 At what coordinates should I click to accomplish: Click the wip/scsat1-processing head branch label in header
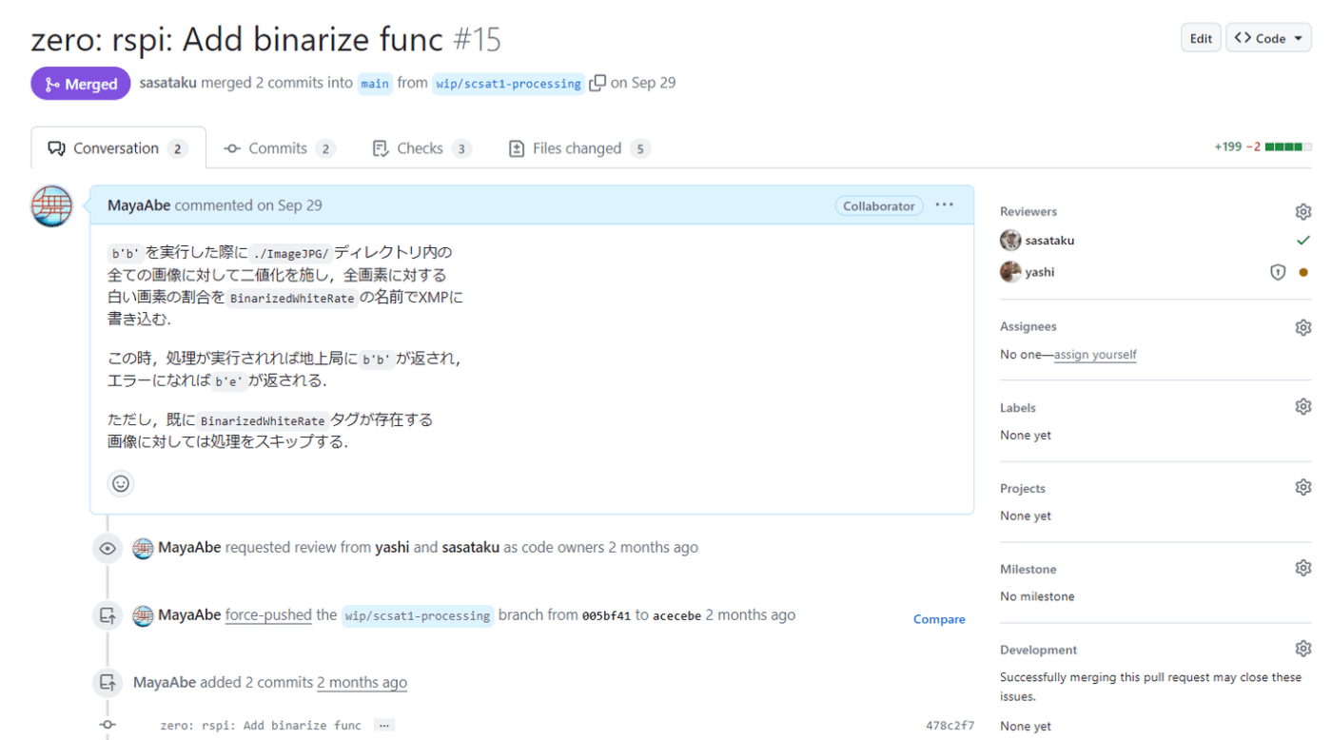coord(508,84)
